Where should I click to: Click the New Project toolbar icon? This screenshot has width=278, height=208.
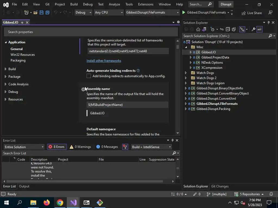coord(26,12)
